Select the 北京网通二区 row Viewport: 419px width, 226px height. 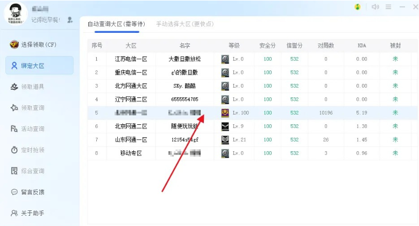tap(131, 126)
